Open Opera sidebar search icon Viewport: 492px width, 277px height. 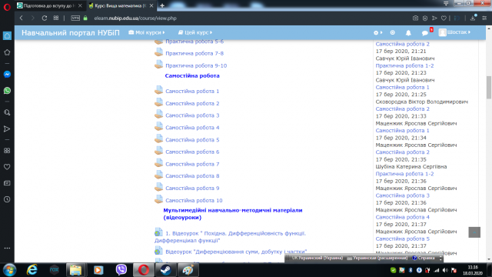click(7, 112)
